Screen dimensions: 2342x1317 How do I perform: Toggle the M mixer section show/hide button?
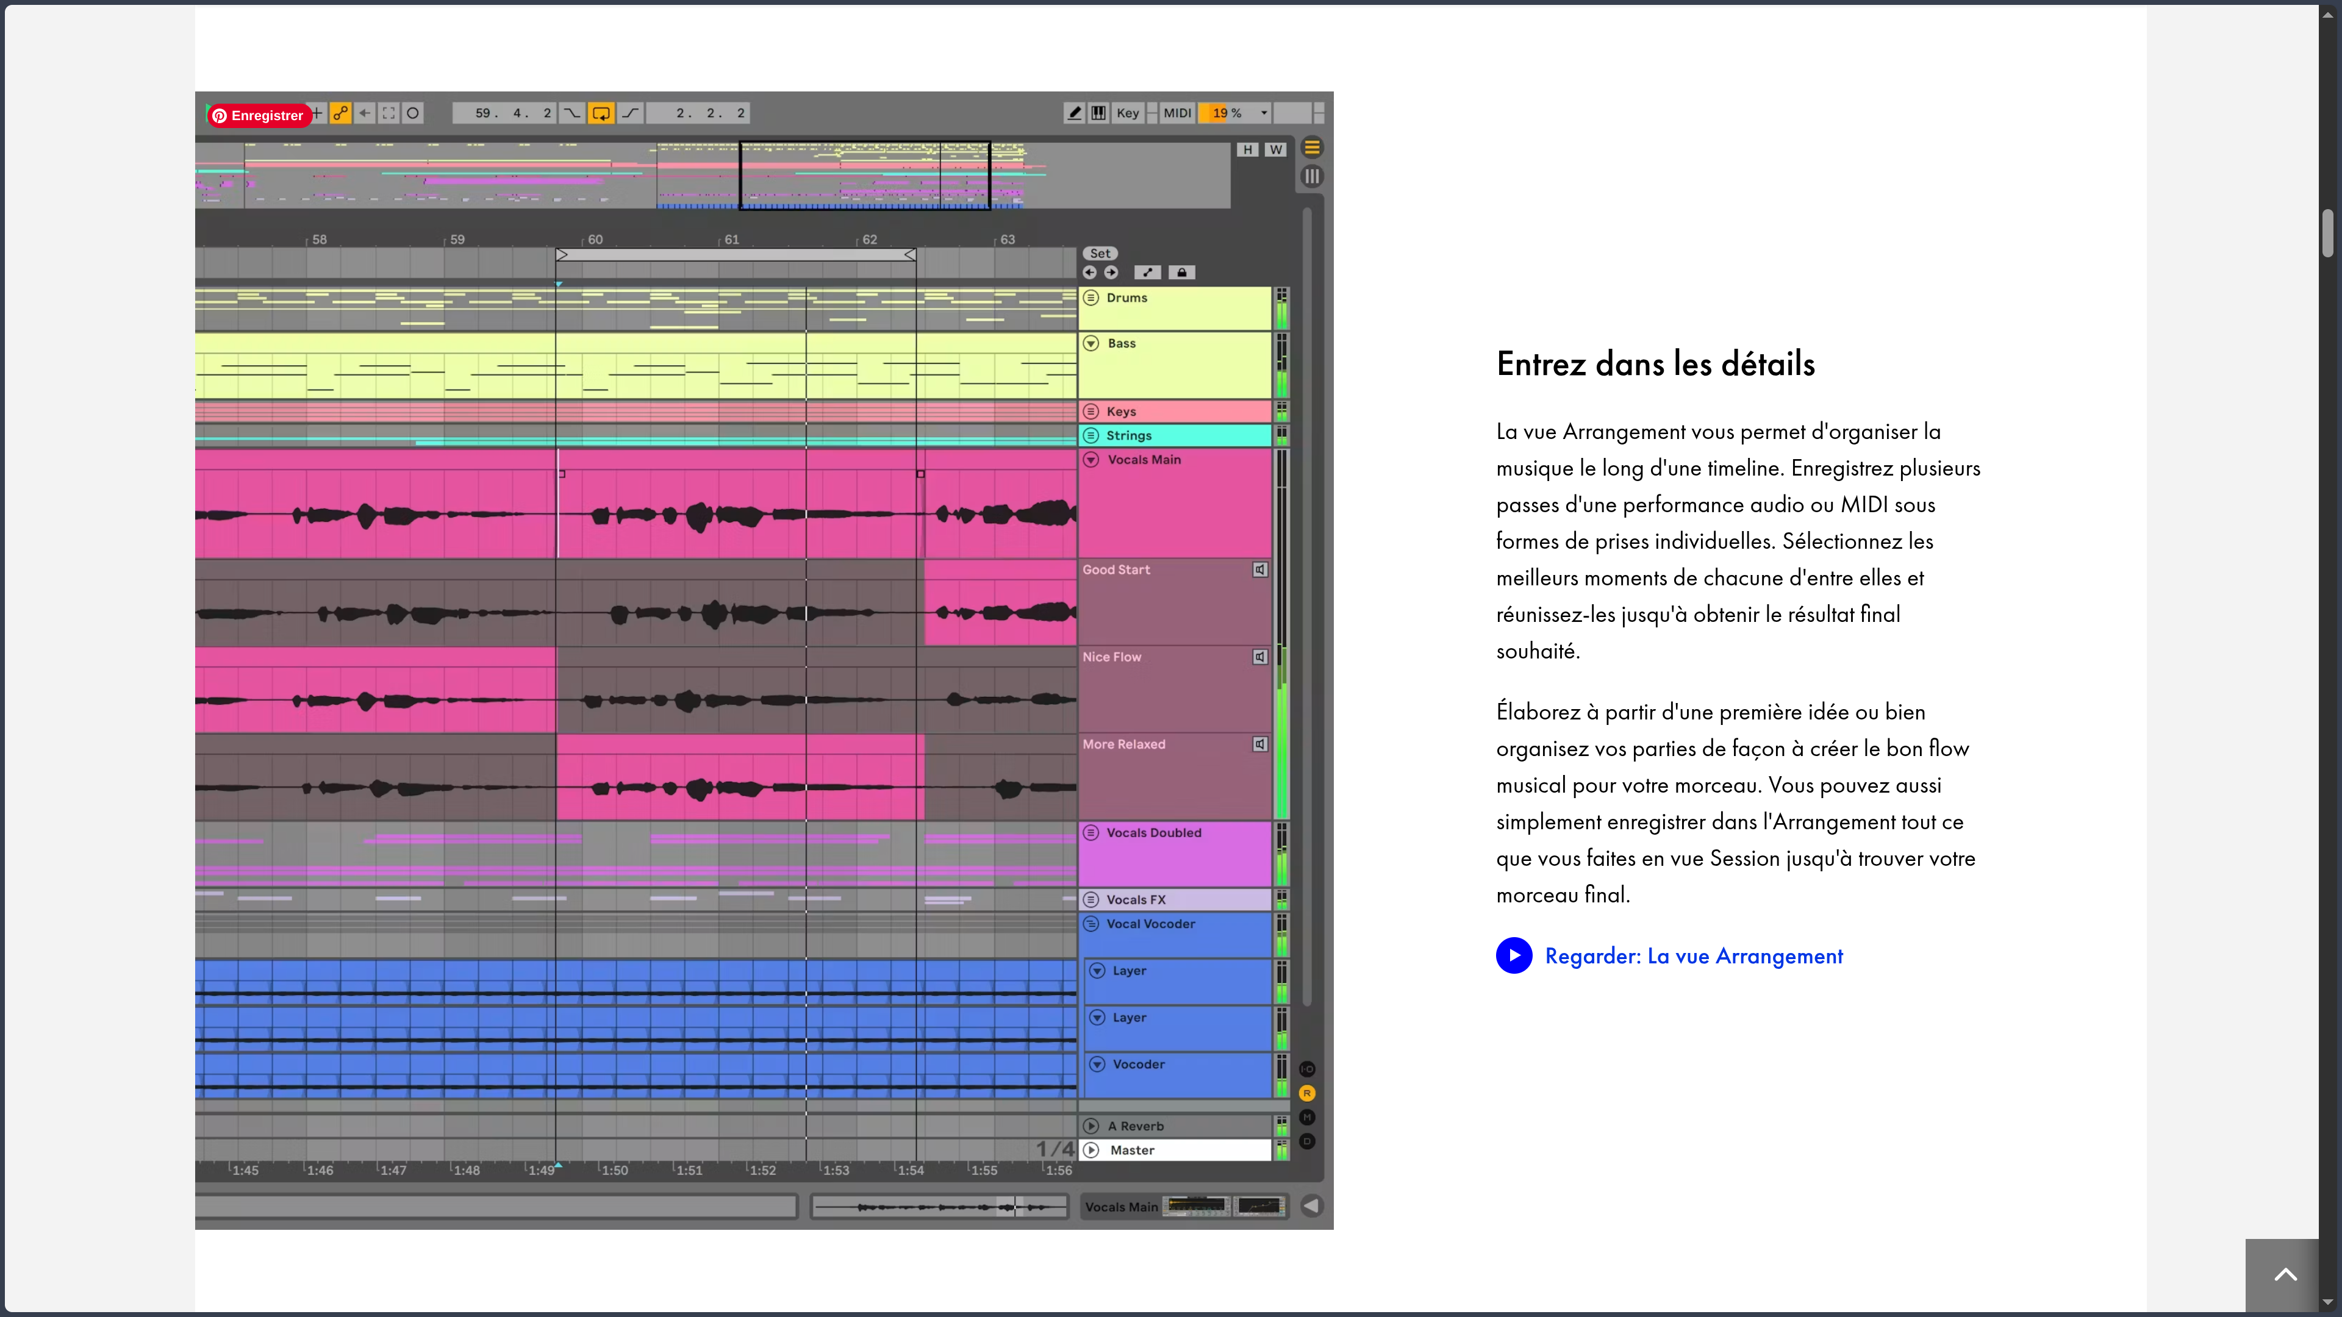[1308, 1118]
